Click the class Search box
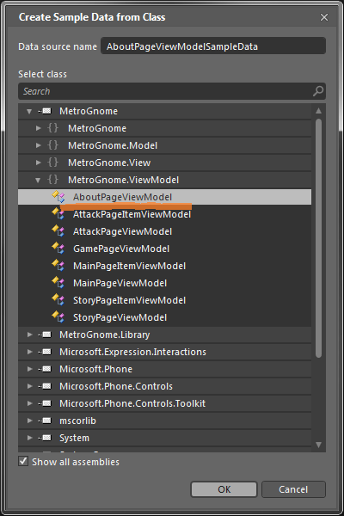 click(172, 91)
